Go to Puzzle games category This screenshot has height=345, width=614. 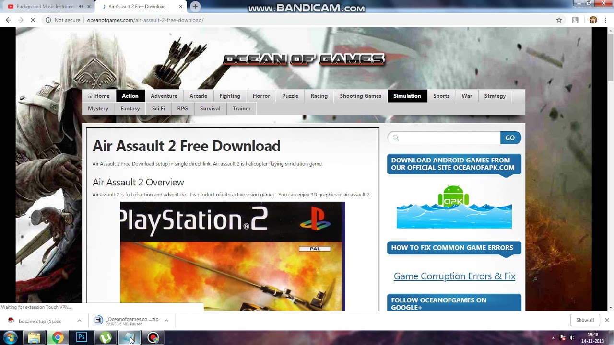click(290, 96)
